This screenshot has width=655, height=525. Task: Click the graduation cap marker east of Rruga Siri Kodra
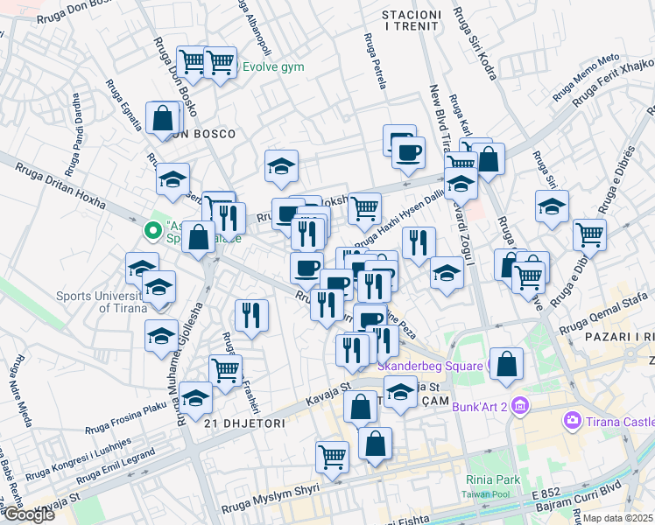(552, 206)
